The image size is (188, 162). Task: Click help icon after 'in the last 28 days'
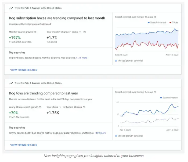click(x=84, y=107)
